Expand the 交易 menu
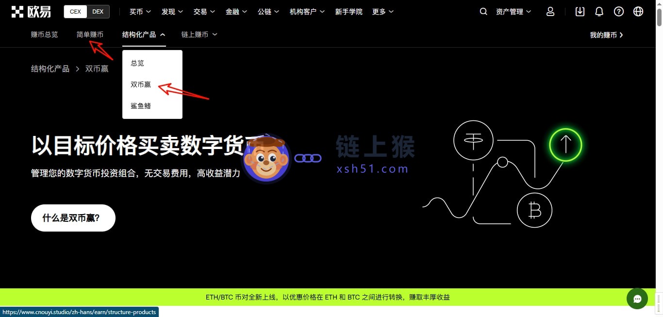The image size is (663, 317). [204, 12]
